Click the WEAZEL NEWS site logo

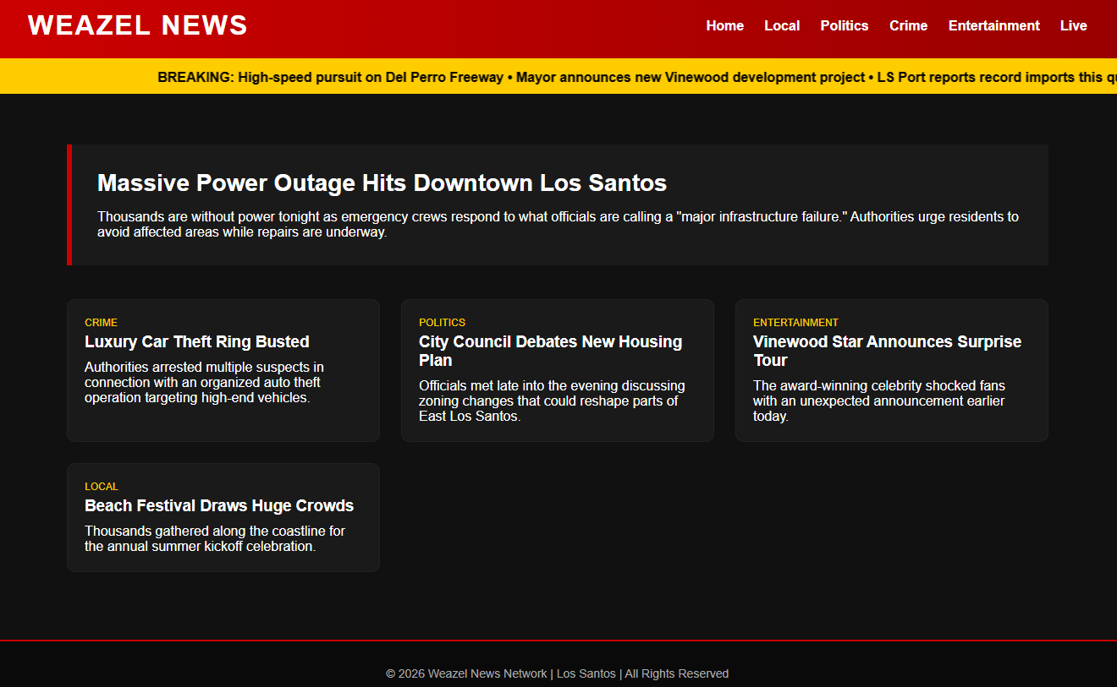pos(137,25)
